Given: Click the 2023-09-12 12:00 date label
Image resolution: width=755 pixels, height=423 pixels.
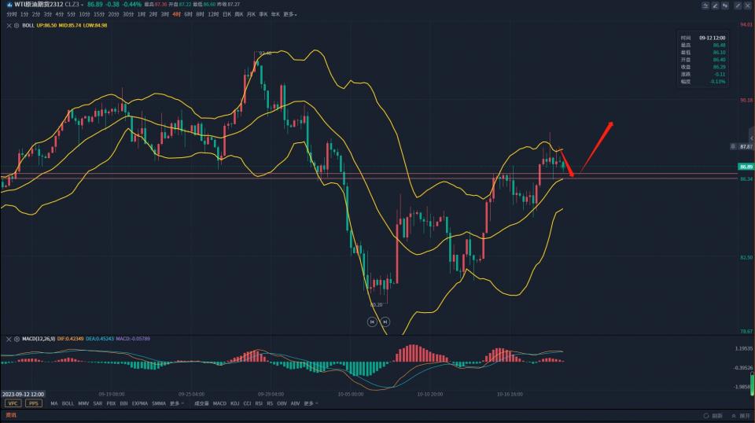Looking at the screenshot, I should (23, 394).
